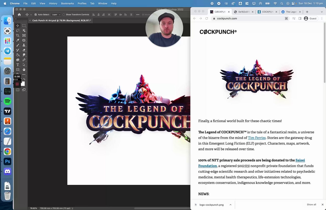Select the Eraser tool
326x210 pixels.
coord(24,50)
